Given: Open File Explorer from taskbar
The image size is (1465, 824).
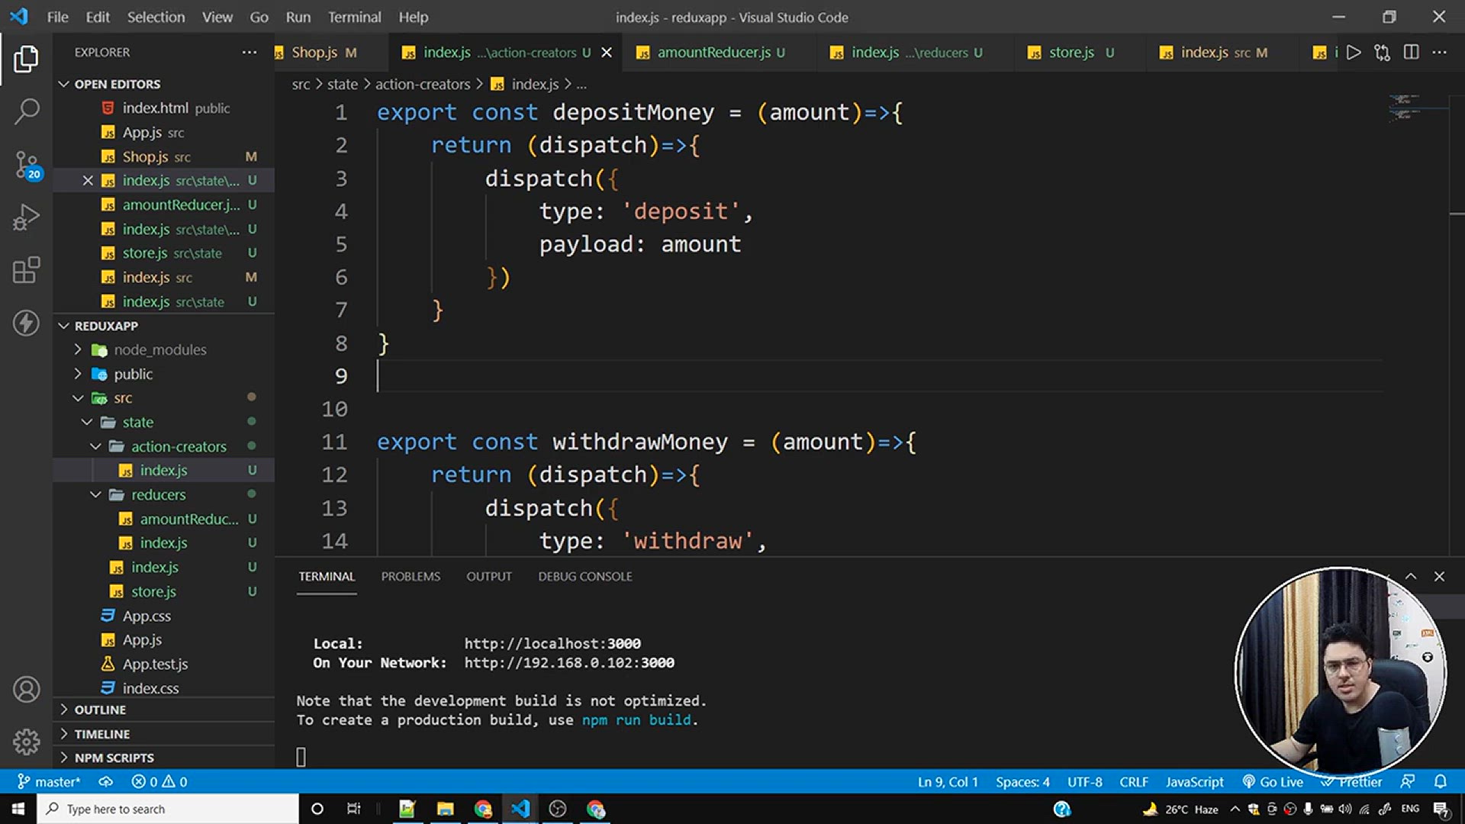Looking at the screenshot, I should tap(446, 809).
